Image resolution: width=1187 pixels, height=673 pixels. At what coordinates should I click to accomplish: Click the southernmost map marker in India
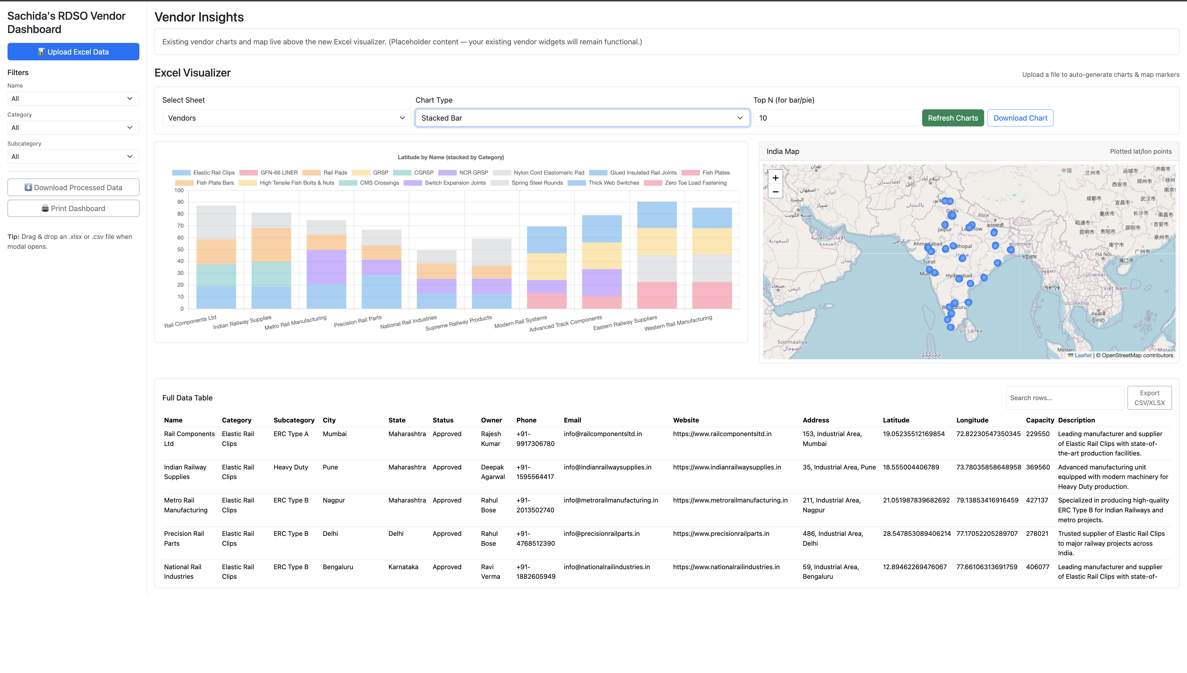951,327
